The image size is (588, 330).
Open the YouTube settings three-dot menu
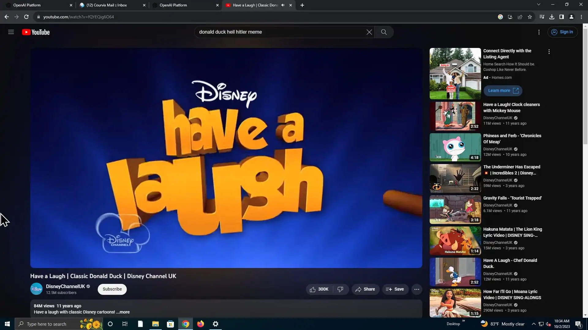coord(539,32)
